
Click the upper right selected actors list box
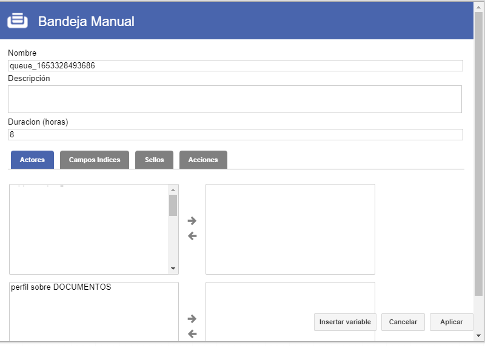[290, 229]
